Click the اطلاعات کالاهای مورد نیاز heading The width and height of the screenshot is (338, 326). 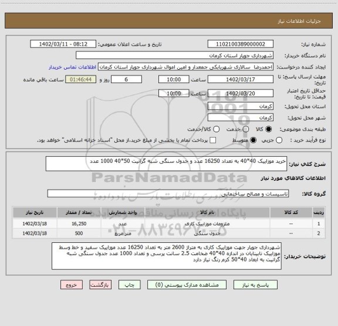[293, 178]
